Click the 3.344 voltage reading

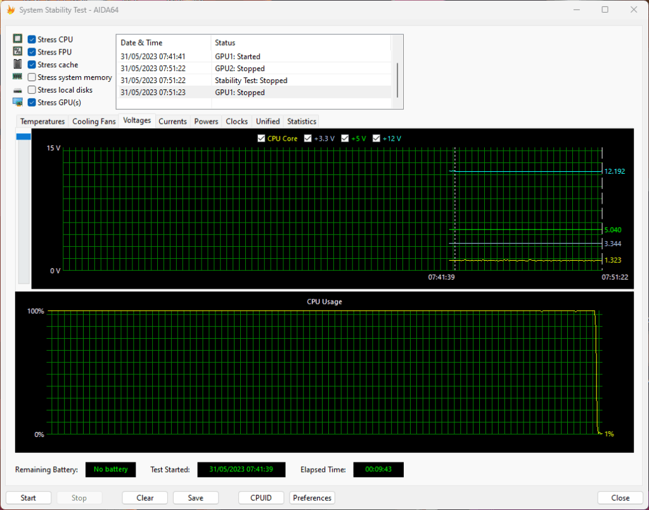(613, 244)
